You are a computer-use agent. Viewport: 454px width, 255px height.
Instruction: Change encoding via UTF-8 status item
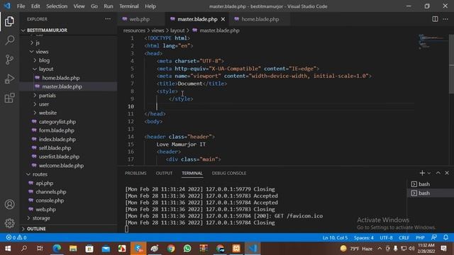pyautogui.click(x=386, y=238)
